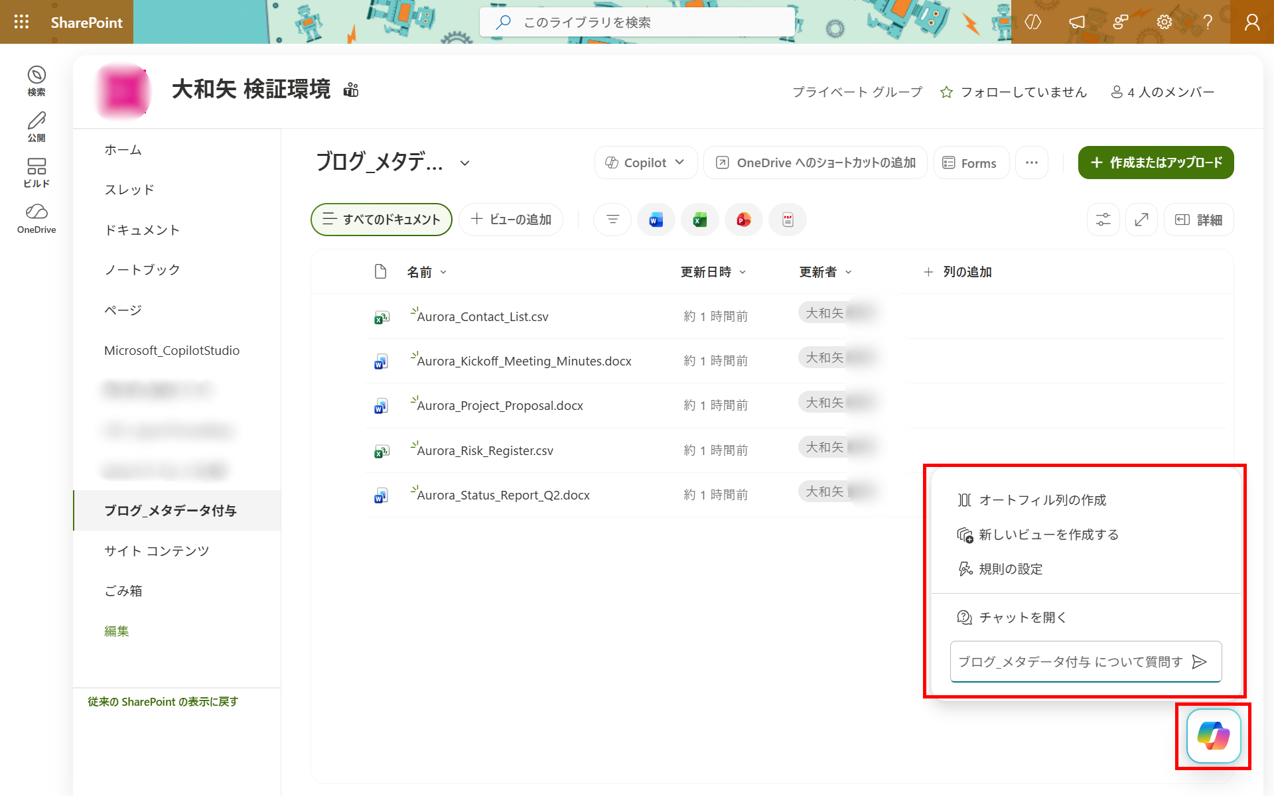1274x796 pixels.
Task: Open Aurora_Kickoff_Meeting_Minutes.docx file
Action: 524,361
